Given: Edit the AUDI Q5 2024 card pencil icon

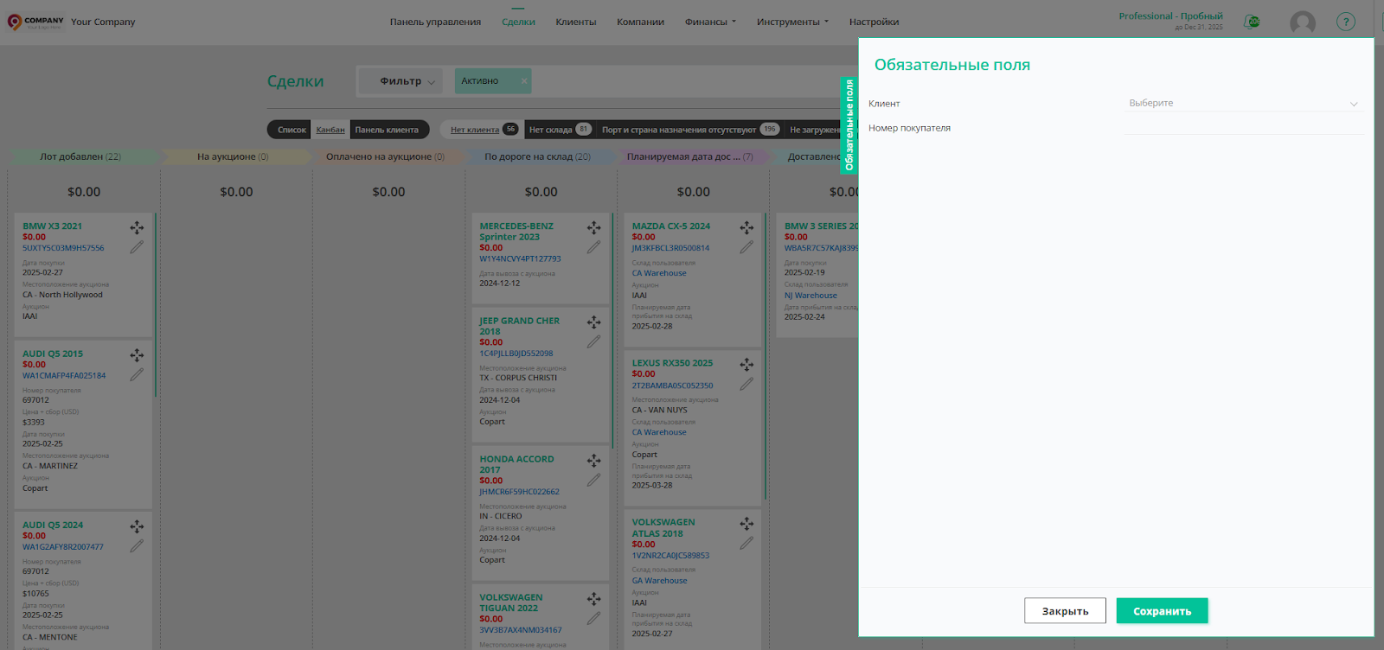Looking at the screenshot, I should pyautogui.click(x=137, y=546).
